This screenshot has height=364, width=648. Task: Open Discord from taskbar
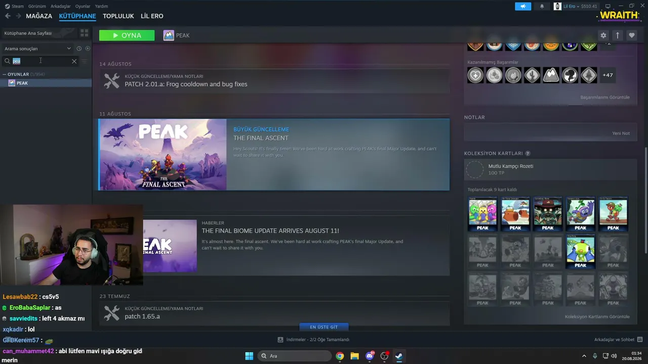370,356
